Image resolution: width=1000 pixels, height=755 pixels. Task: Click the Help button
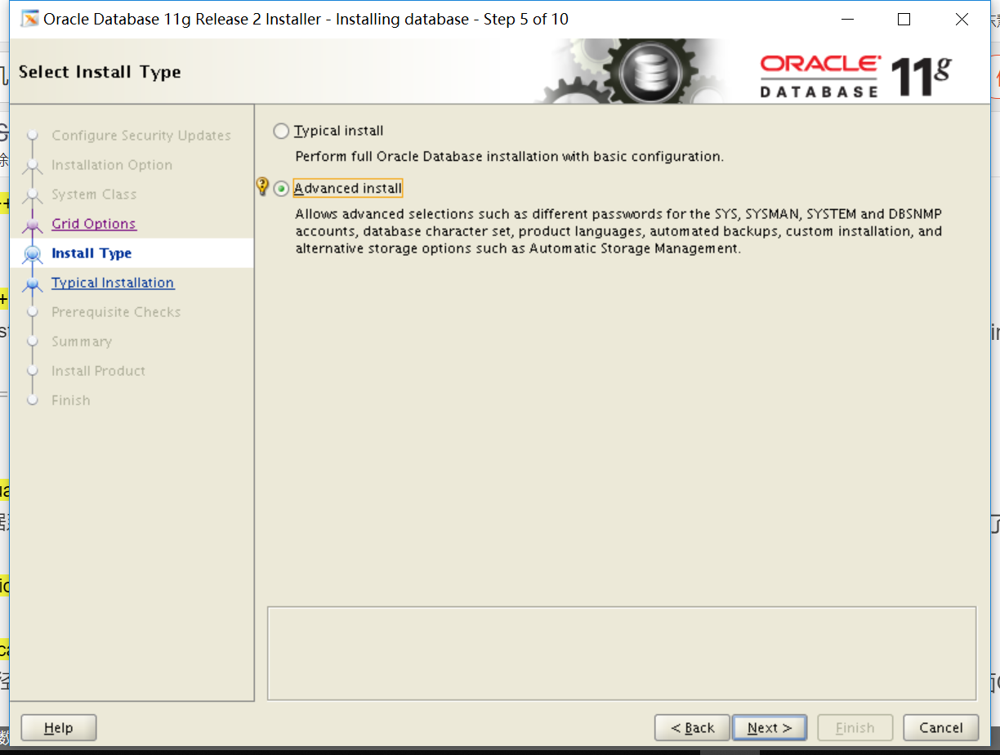click(x=59, y=728)
